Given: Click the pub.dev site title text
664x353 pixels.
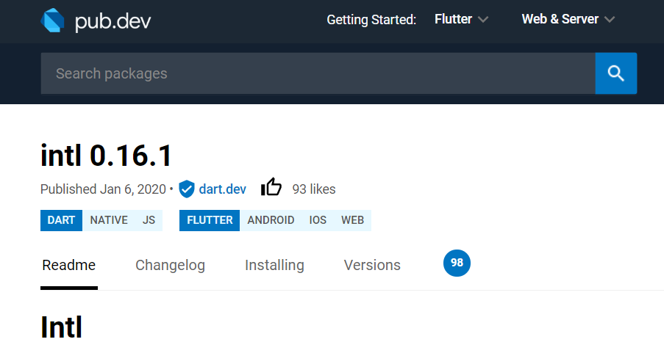Looking at the screenshot, I should (x=113, y=21).
